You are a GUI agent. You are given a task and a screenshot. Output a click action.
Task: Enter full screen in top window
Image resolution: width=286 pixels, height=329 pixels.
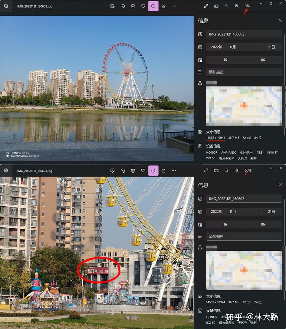click(x=206, y=6)
